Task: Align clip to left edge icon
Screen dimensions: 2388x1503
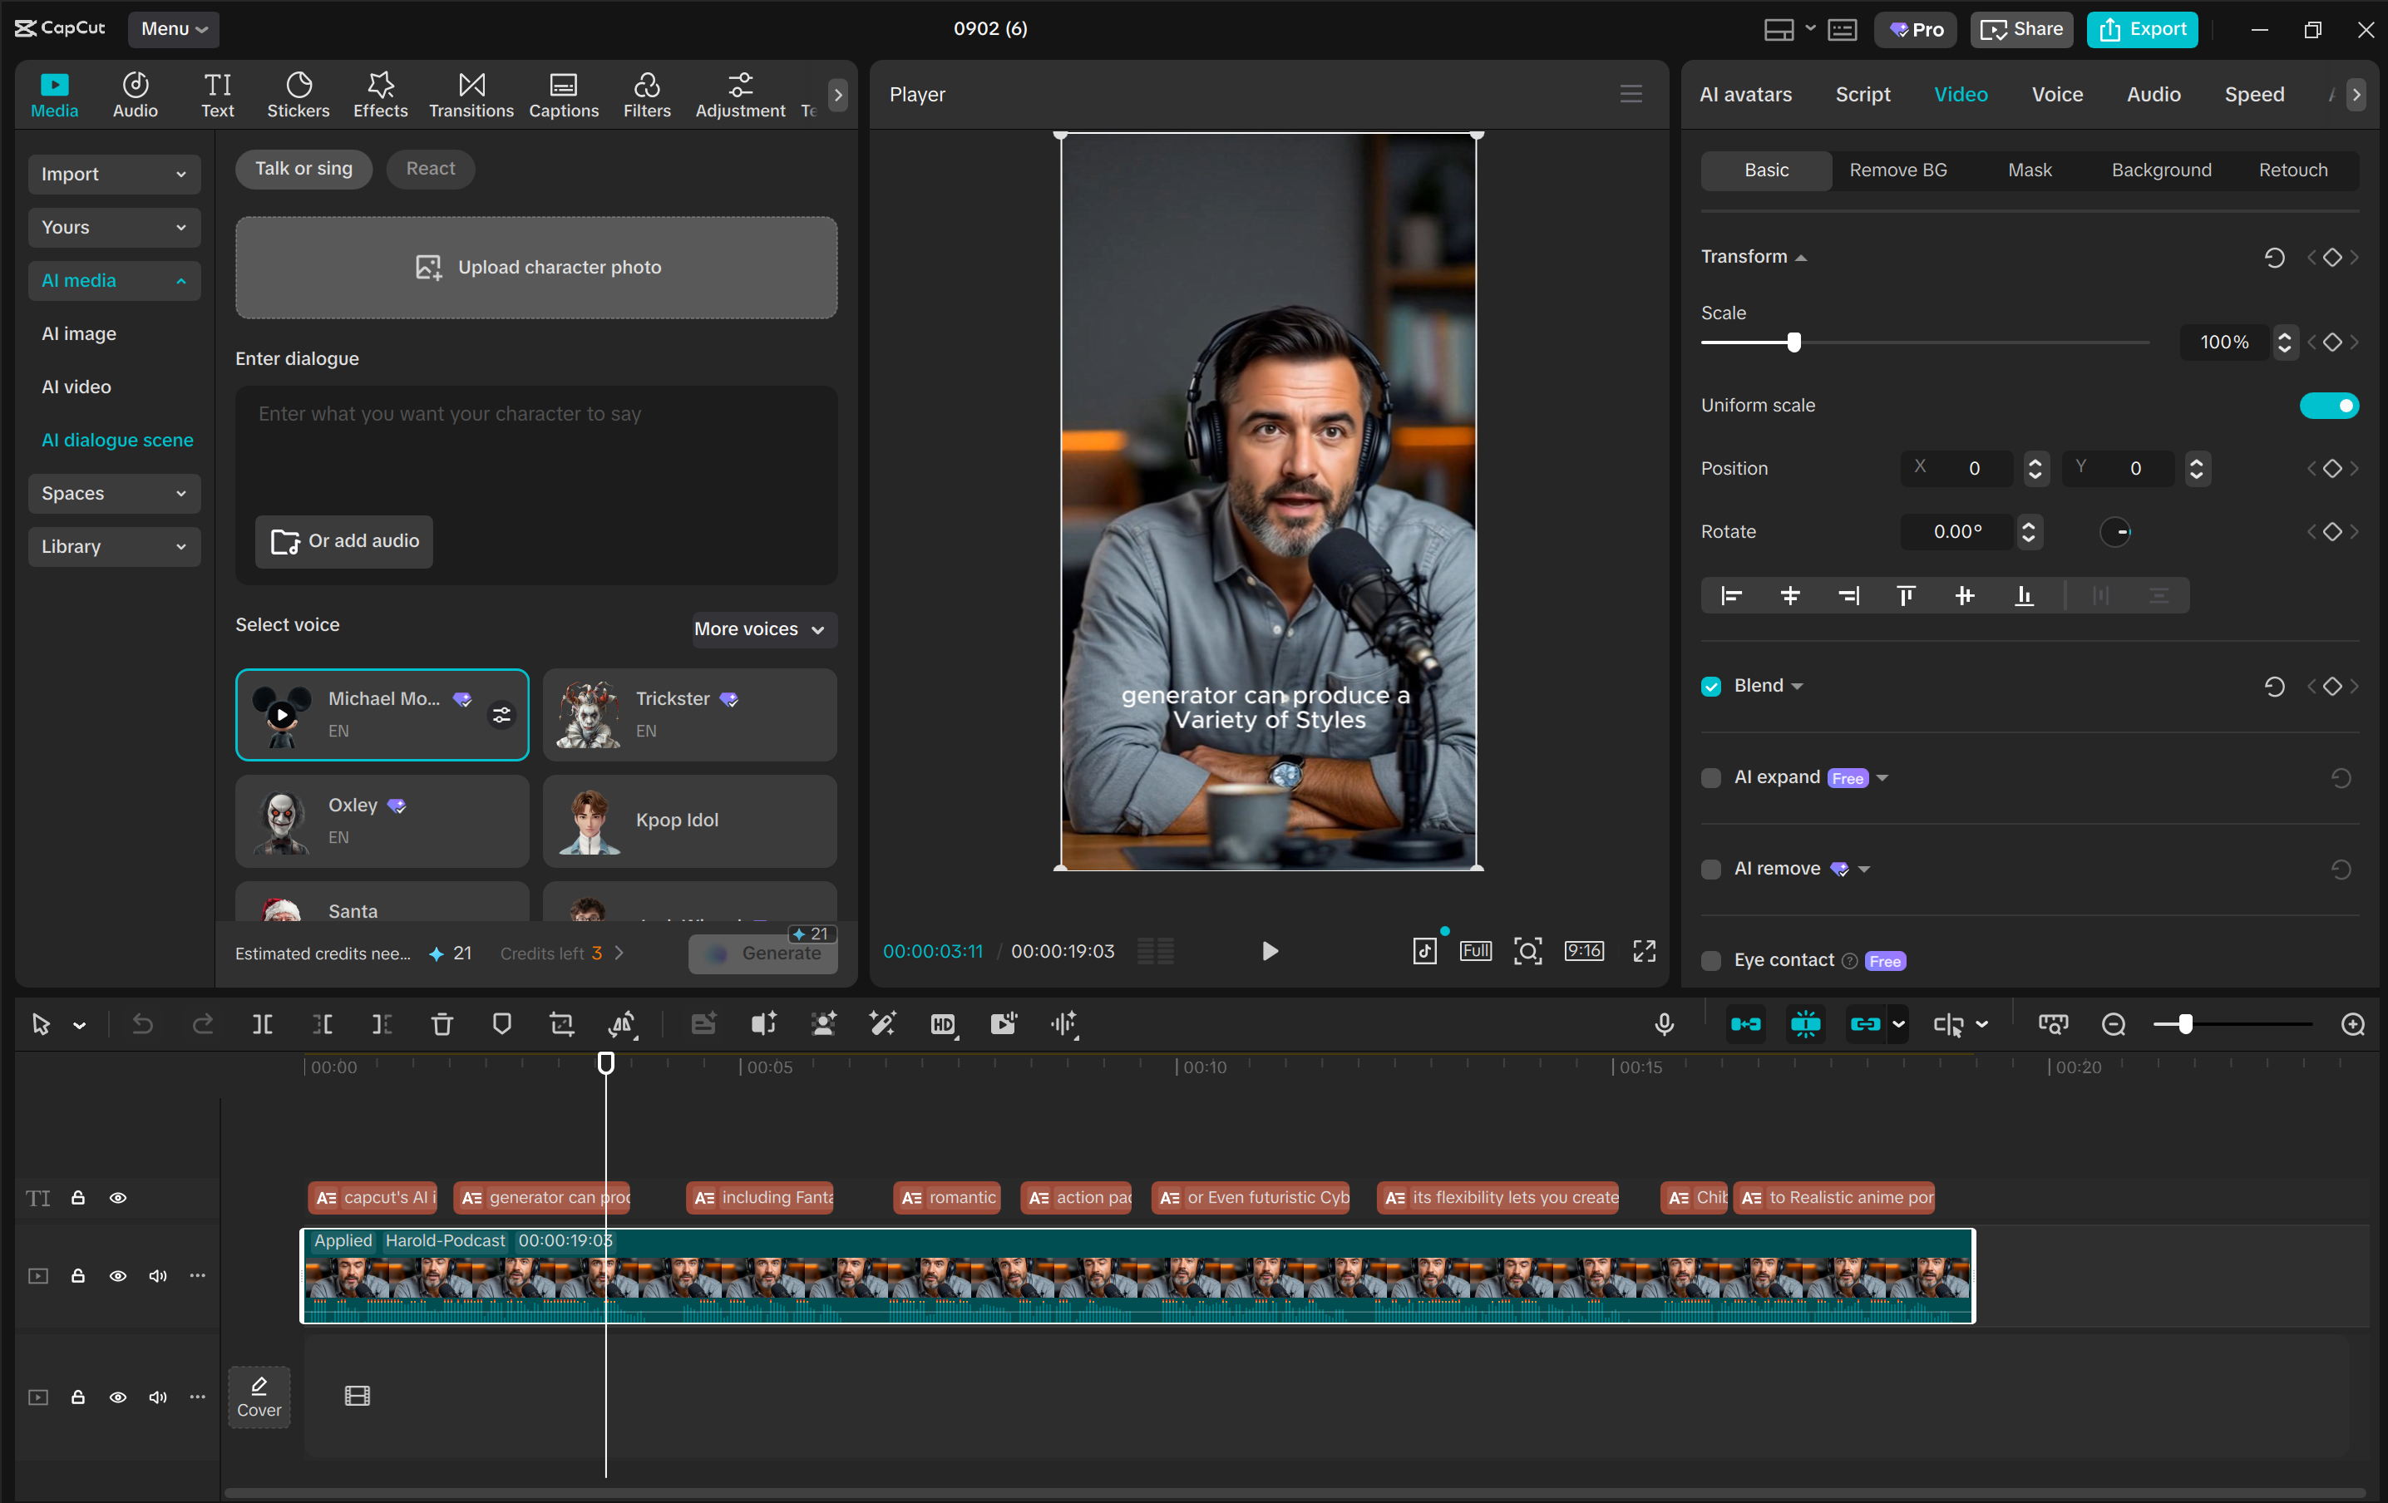Action: (x=1731, y=596)
